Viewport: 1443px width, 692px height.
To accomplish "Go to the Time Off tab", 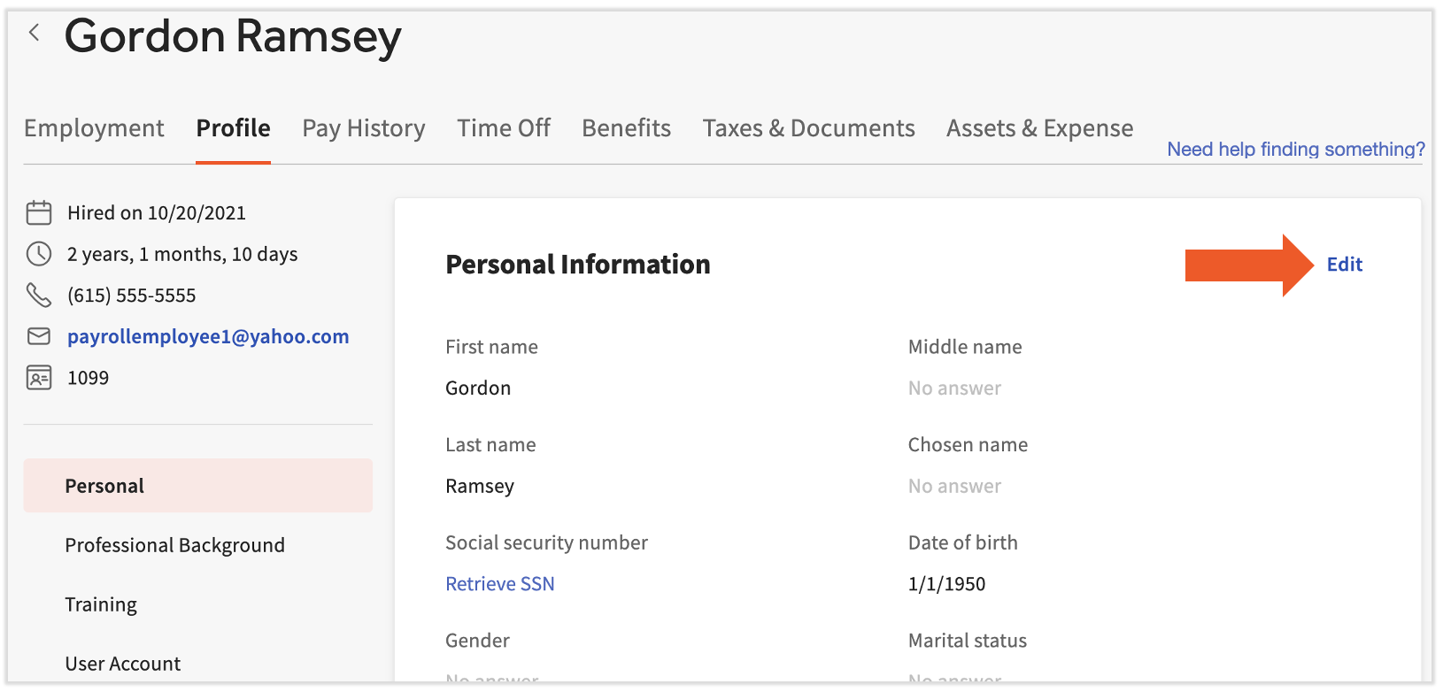I will tap(504, 128).
